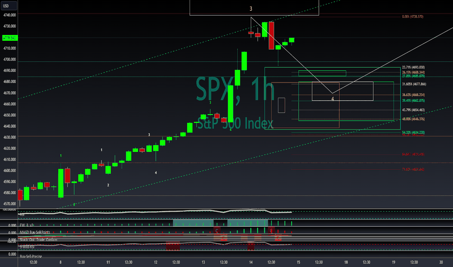Click the 4670.000 price axis label
This screenshot has width=453, height=267.
[10, 93]
